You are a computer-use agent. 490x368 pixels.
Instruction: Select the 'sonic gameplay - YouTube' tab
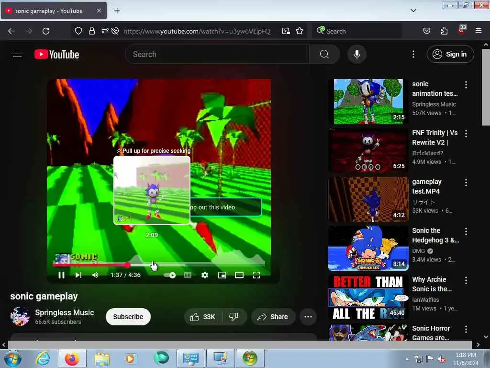pos(54,11)
